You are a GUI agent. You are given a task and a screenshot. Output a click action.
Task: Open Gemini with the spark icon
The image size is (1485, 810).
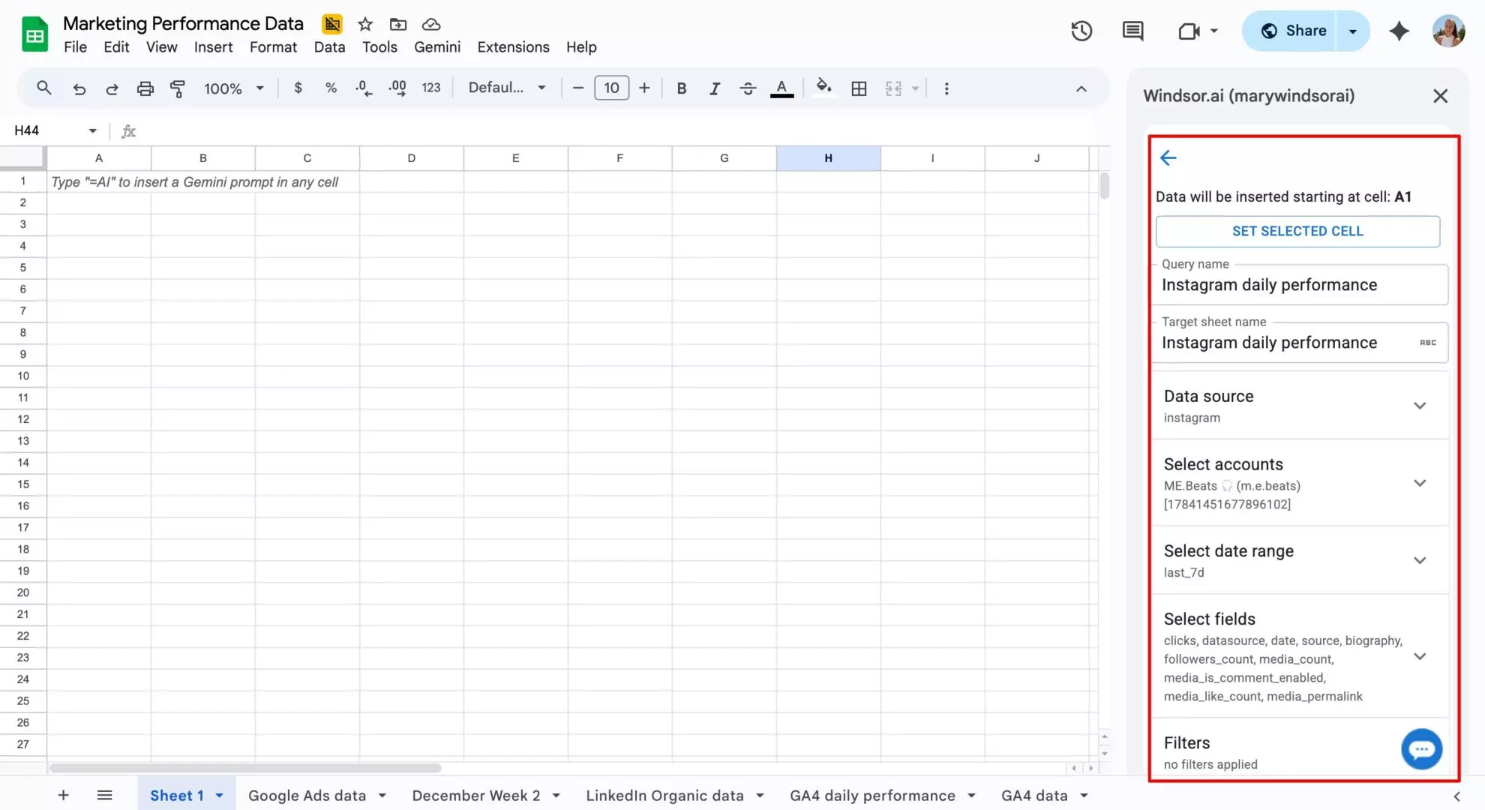pyautogui.click(x=1399, y=31)
